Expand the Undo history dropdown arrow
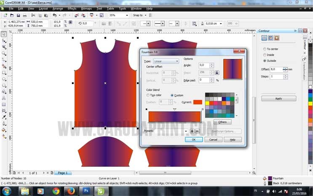The width and height of the screenshot is (313, 196). [x=59, y=15]
